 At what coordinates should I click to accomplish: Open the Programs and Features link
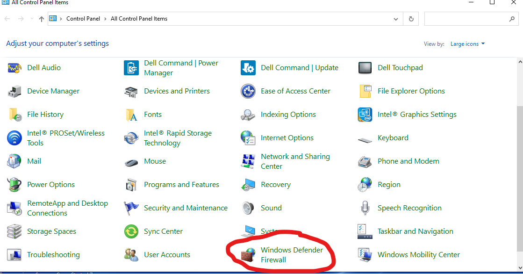181,185
